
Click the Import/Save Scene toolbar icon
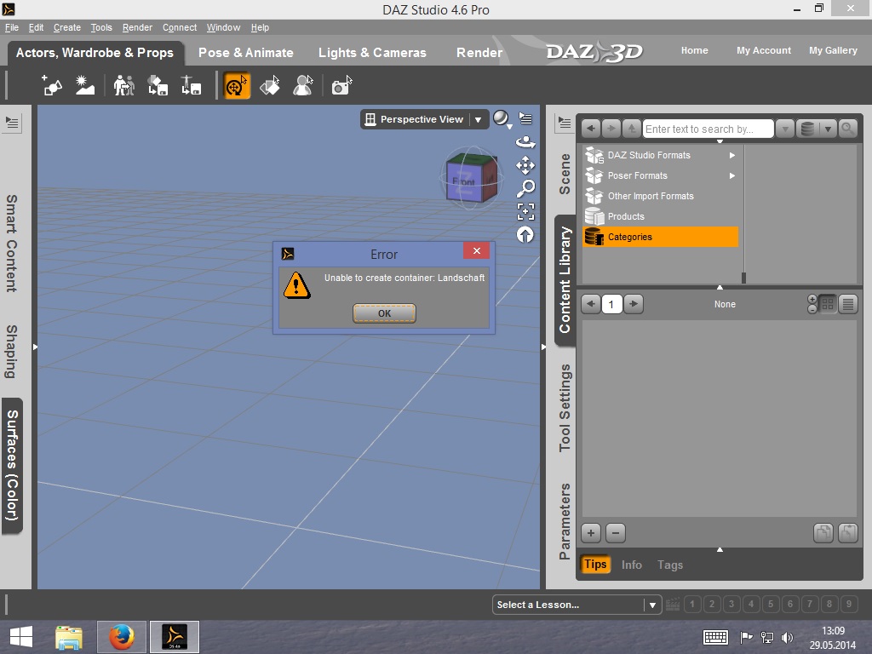pos(158,86)
